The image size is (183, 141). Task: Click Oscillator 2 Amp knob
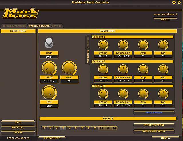143,69
